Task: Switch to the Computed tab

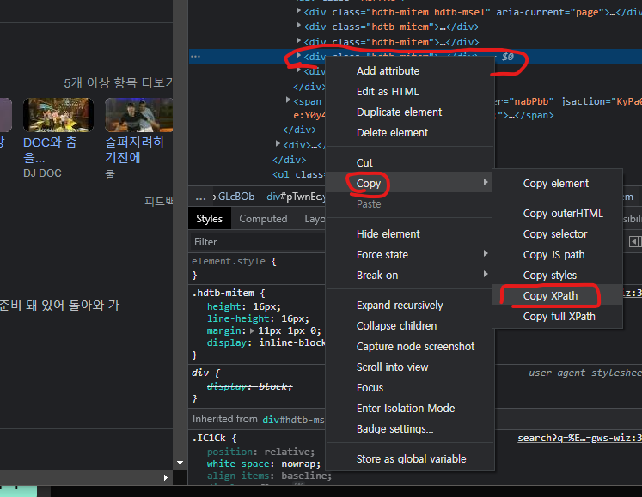Action: (x=263, y=219)
